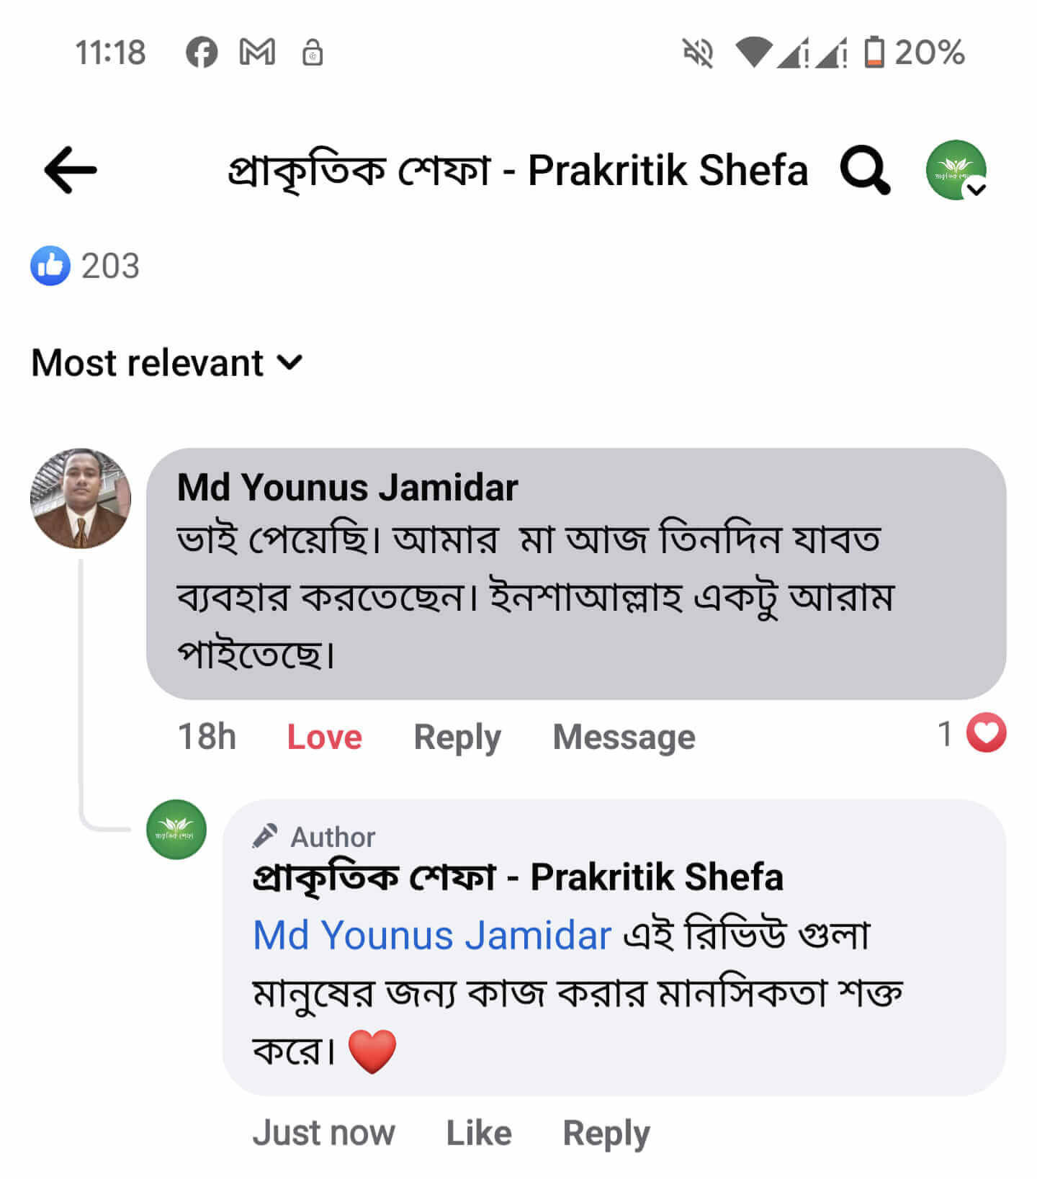Tap Prakritik Shefa logo beside the reply
This screenshot has height=1179, width=1037.
pos(176,829)
